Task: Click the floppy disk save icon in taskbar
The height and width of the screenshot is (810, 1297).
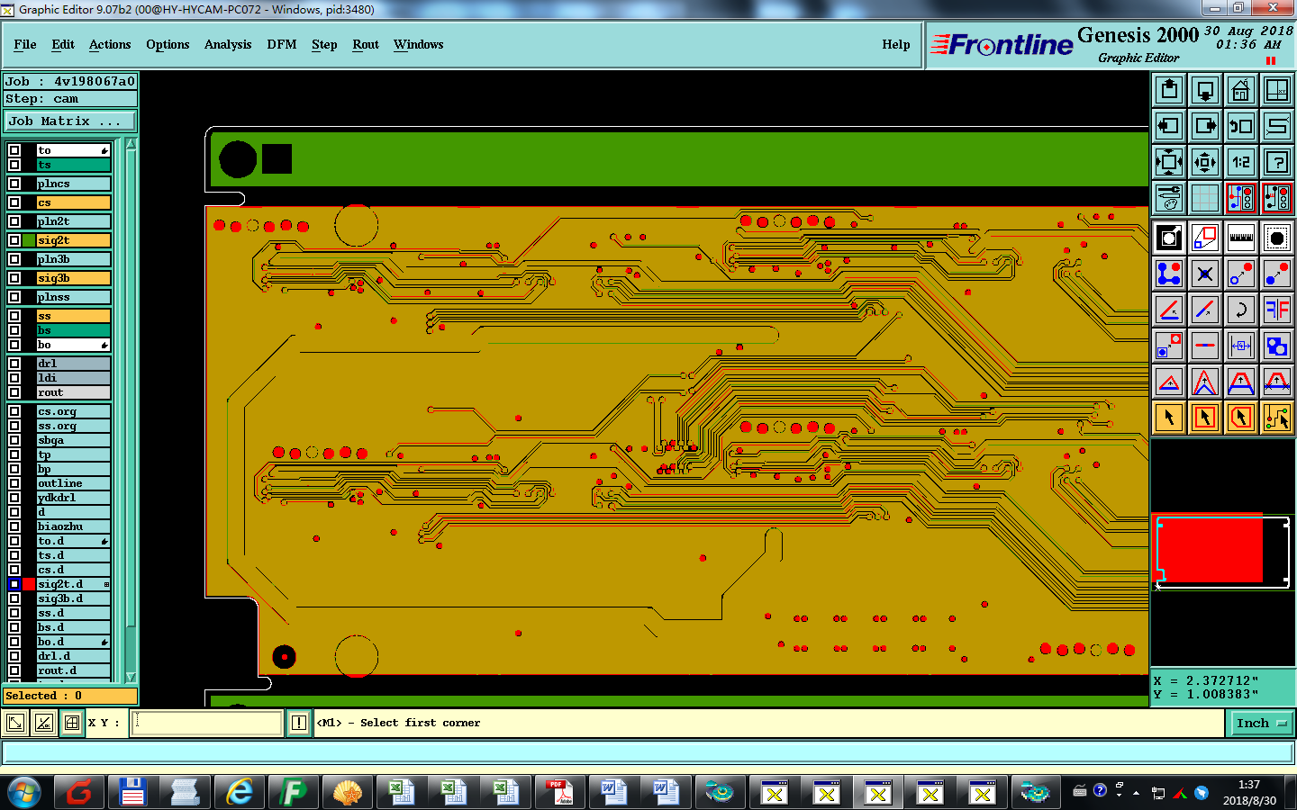Action: click(132, 792)
